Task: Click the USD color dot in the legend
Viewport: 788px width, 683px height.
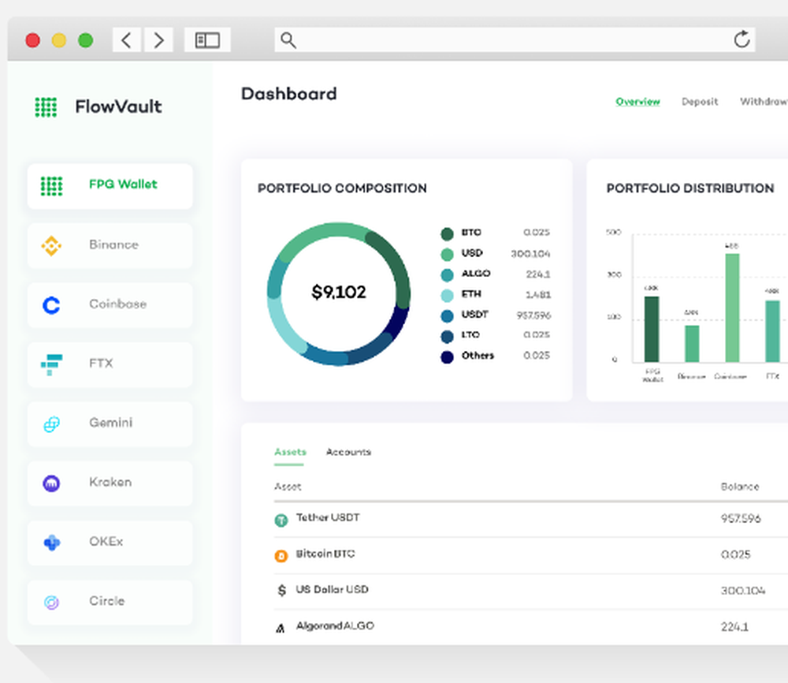Action: [x=447, y=255]
